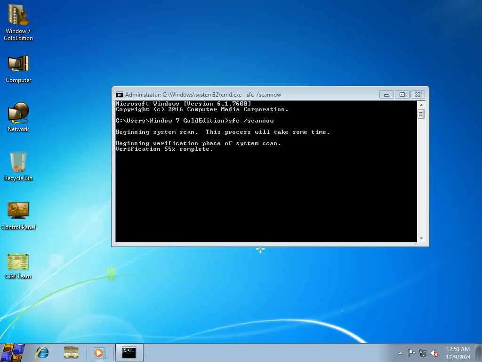Click the cmd scrollbar thumb
The height and width of the screenshot is (362, 482).
pyautogui.click(x=421, y=114)
